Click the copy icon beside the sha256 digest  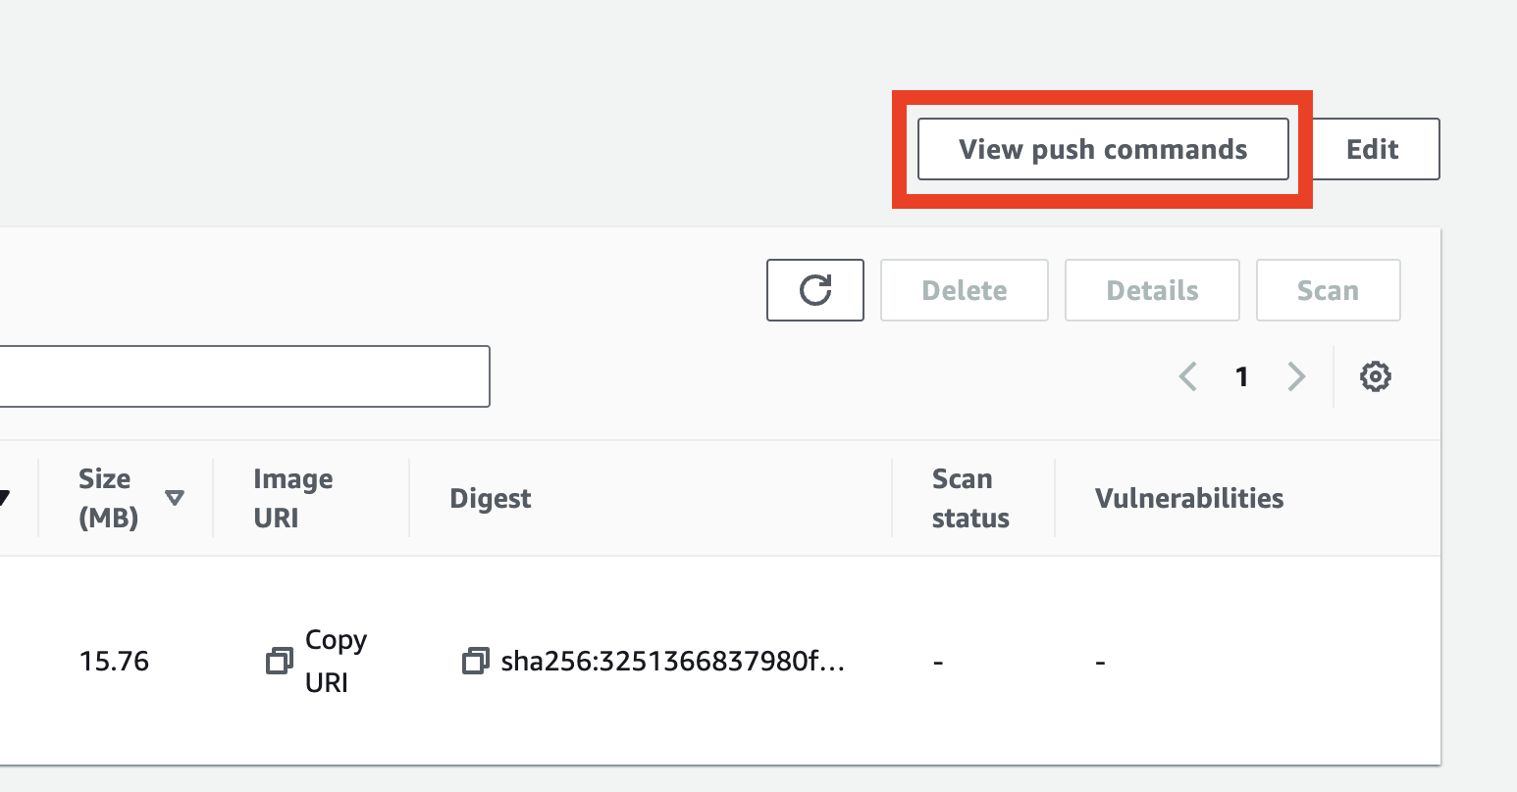(476, 661)
